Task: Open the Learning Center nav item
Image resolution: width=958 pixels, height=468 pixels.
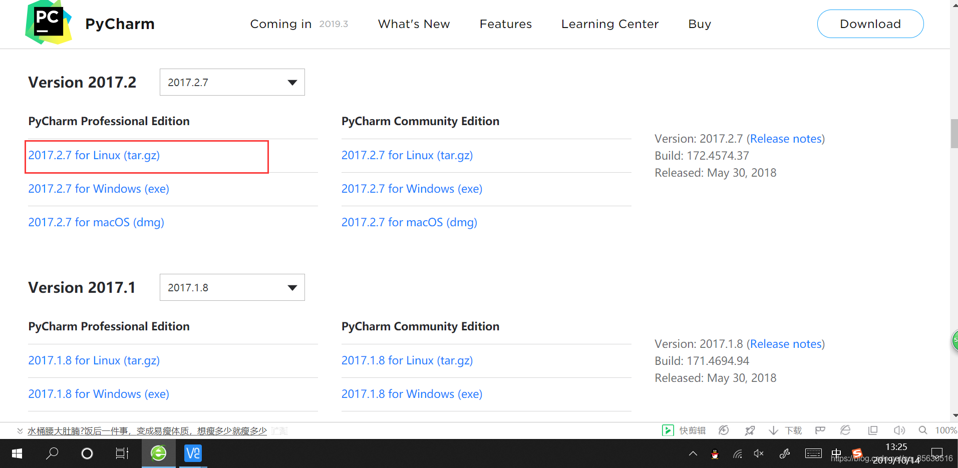Action: [x=610, y=24]
